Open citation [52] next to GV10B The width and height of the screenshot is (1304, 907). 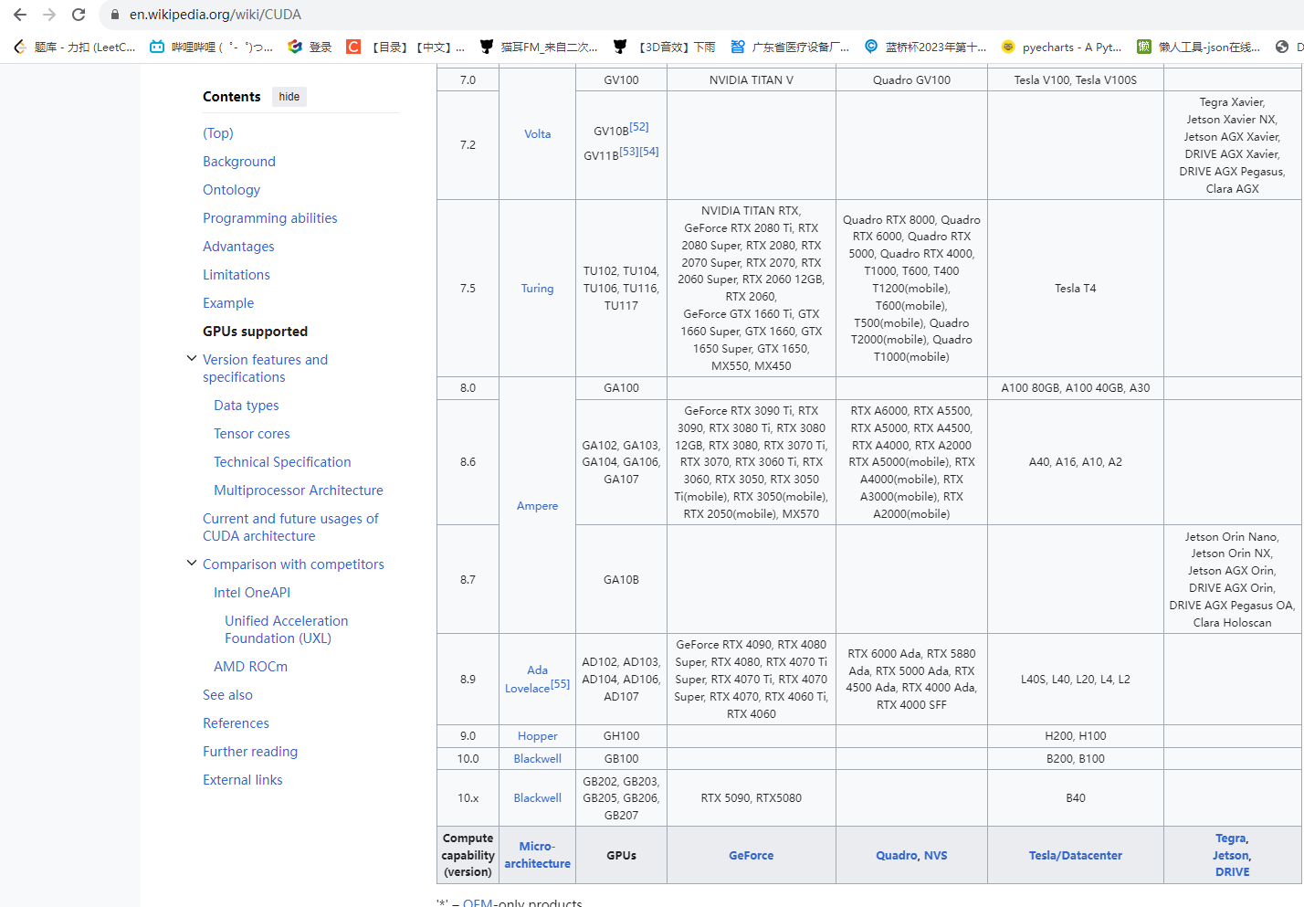click(x=639, y=127)
